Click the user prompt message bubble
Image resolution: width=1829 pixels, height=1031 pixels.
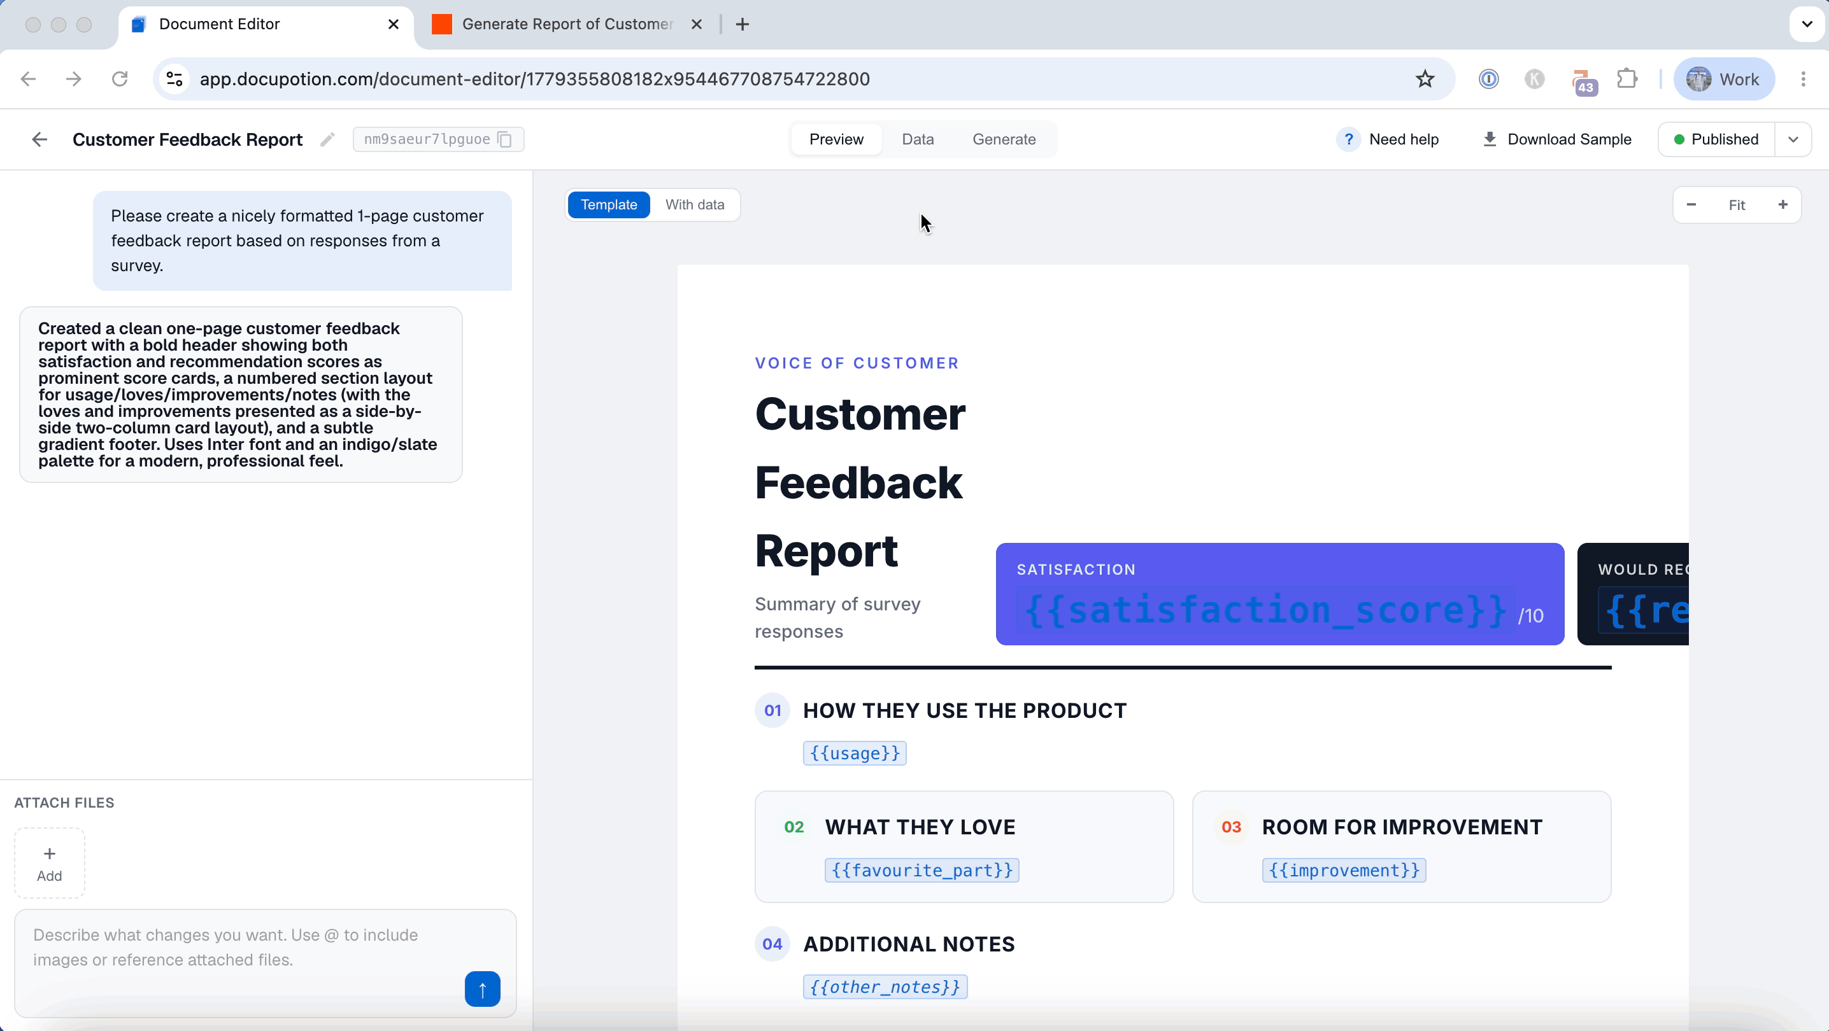[x=302, y=241]
